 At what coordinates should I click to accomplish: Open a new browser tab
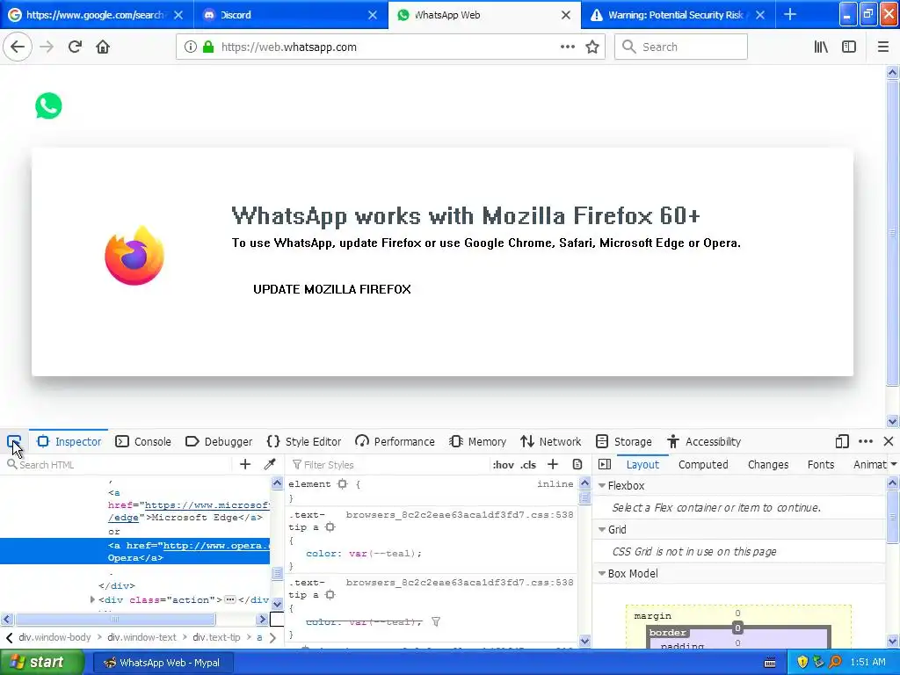coord(790,14)
